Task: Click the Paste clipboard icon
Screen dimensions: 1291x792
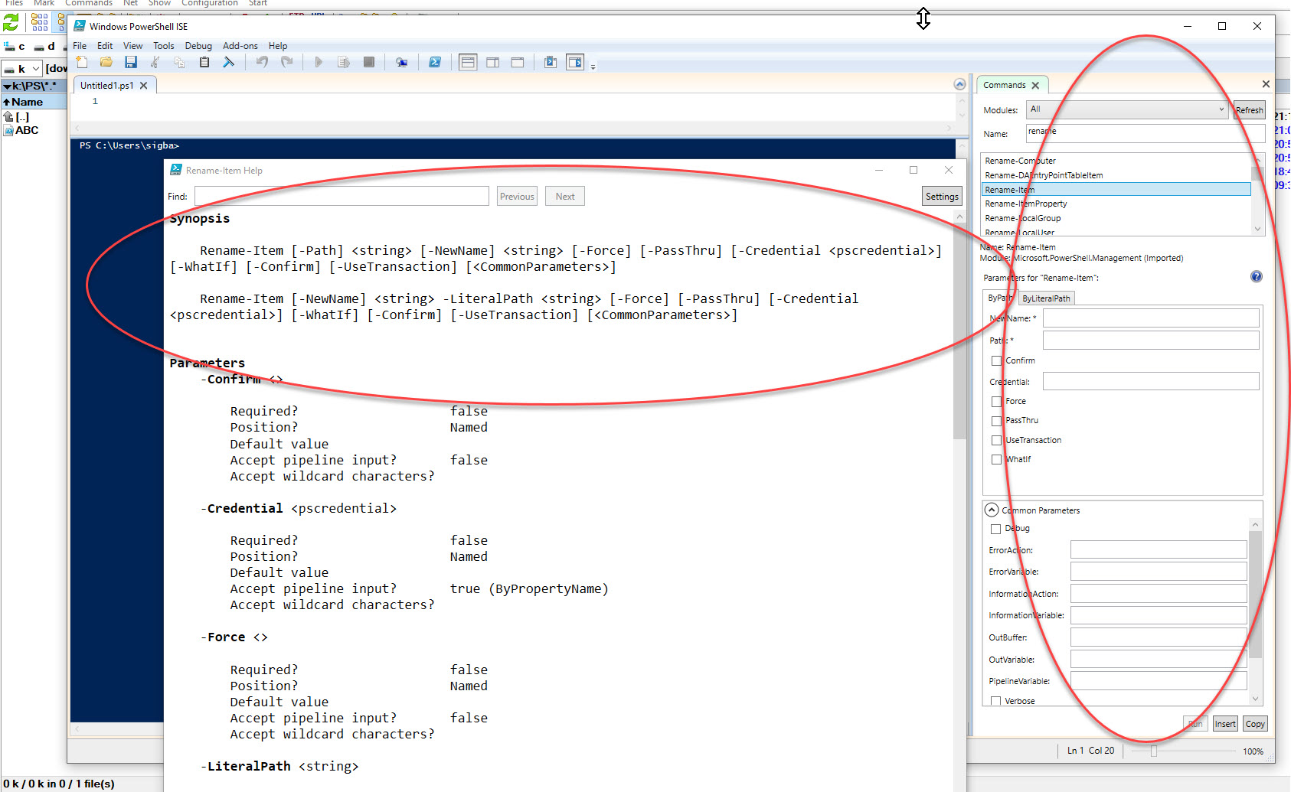Action: click(204, 63)
